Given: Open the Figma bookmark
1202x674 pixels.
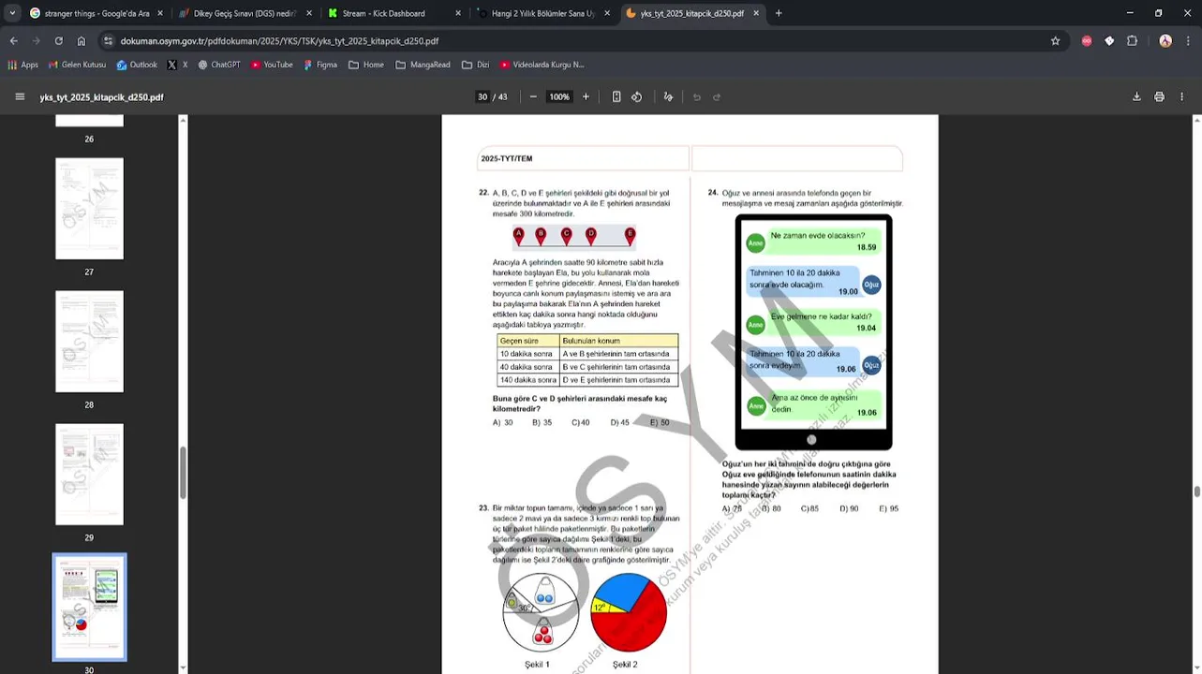Looking at the screenshot, I should click(320, 65).
